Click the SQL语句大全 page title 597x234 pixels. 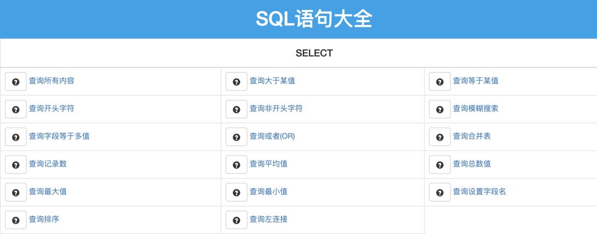[x=314, y=19]
